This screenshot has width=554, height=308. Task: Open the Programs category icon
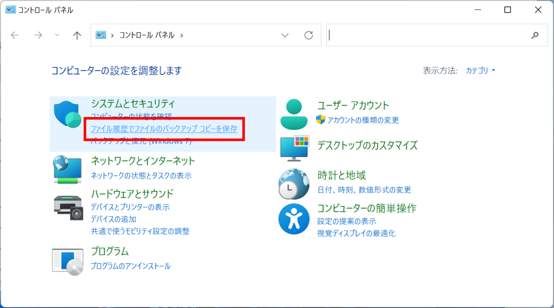click(x=68, y=261)
